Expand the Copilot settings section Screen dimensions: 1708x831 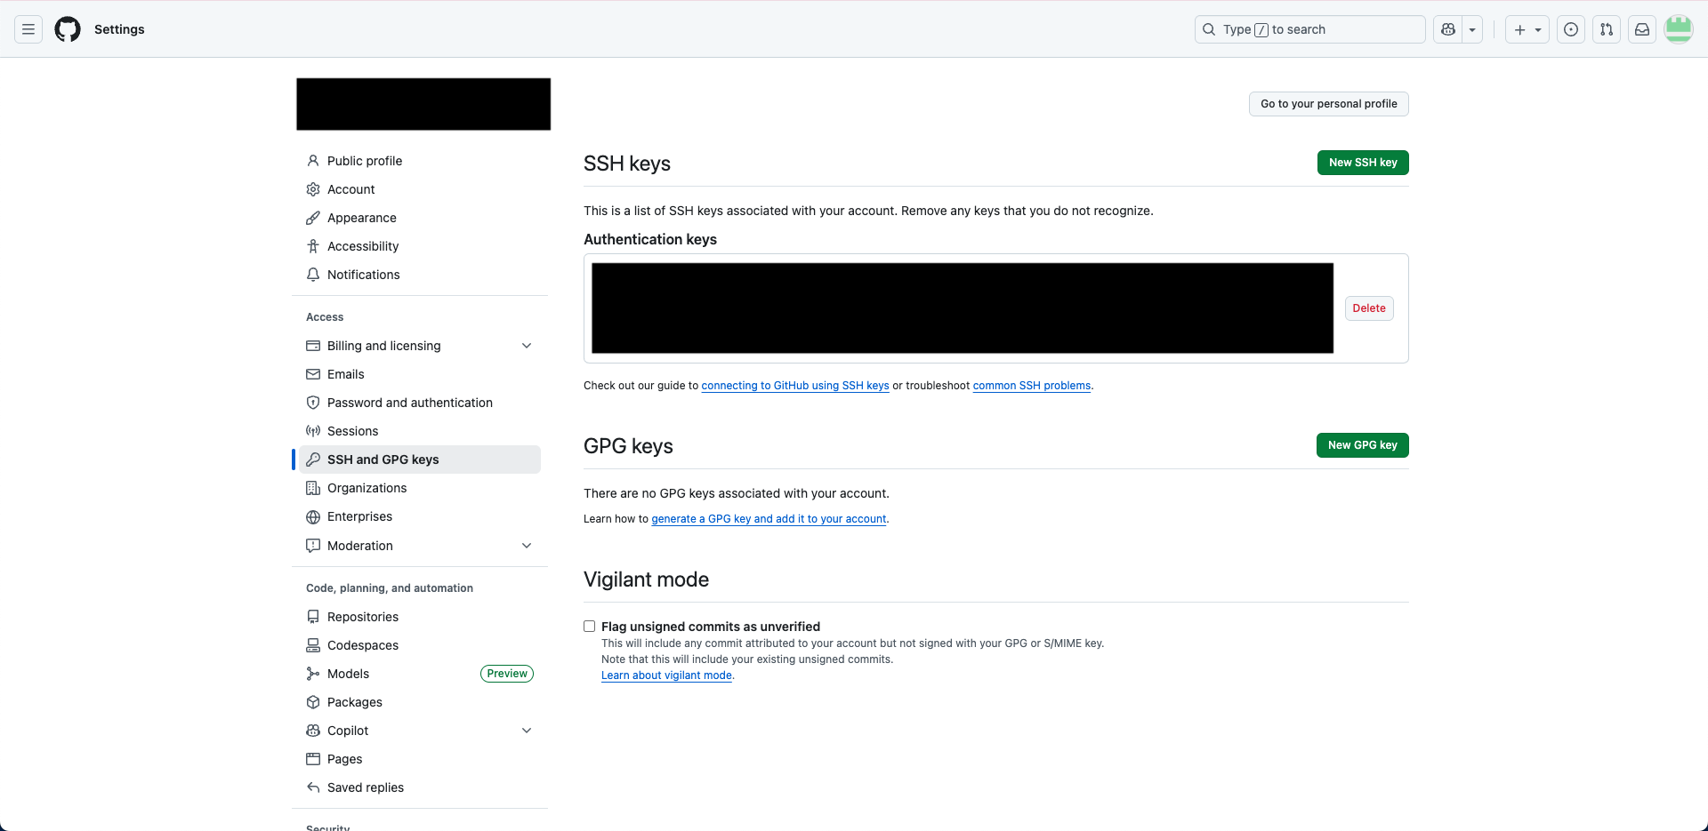527,731
